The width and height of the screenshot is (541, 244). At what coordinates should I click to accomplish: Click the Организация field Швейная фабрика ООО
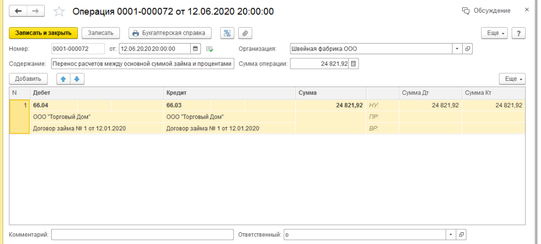pyautogui.click(x=371, y=49)
